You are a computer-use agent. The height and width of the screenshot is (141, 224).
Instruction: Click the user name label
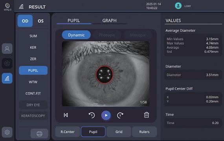tap(187, 6)
